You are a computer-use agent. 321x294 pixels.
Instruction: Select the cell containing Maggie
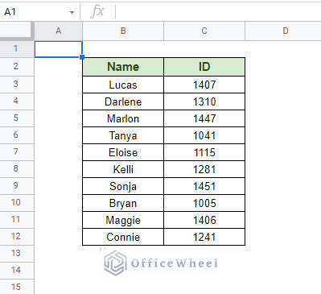123,220
